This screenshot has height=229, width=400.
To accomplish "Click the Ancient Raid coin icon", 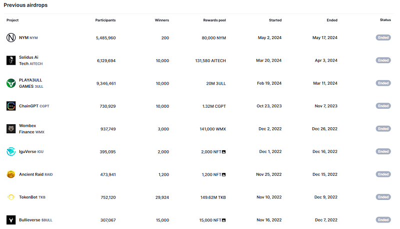I will click(x=11, y=174).
